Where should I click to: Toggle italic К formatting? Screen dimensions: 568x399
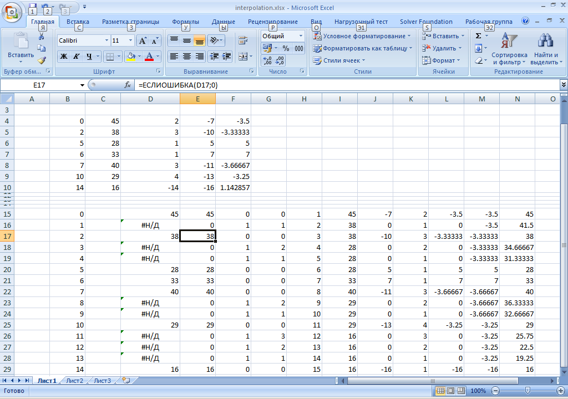click(76, 57)
